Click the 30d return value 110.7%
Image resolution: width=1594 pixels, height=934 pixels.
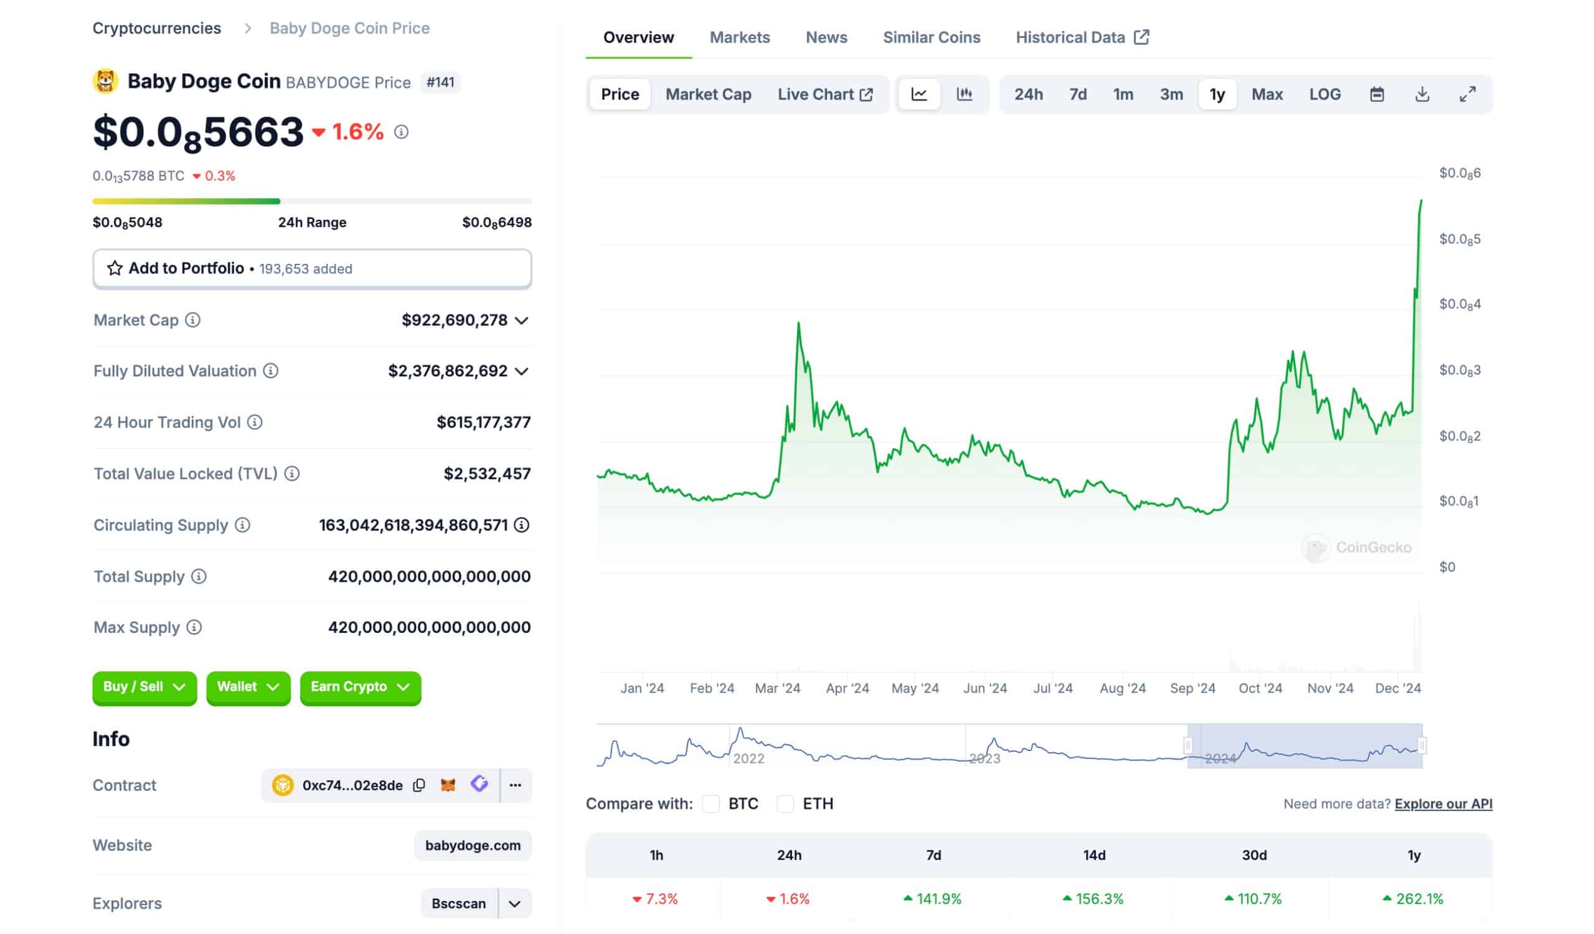coord(1252,899)
